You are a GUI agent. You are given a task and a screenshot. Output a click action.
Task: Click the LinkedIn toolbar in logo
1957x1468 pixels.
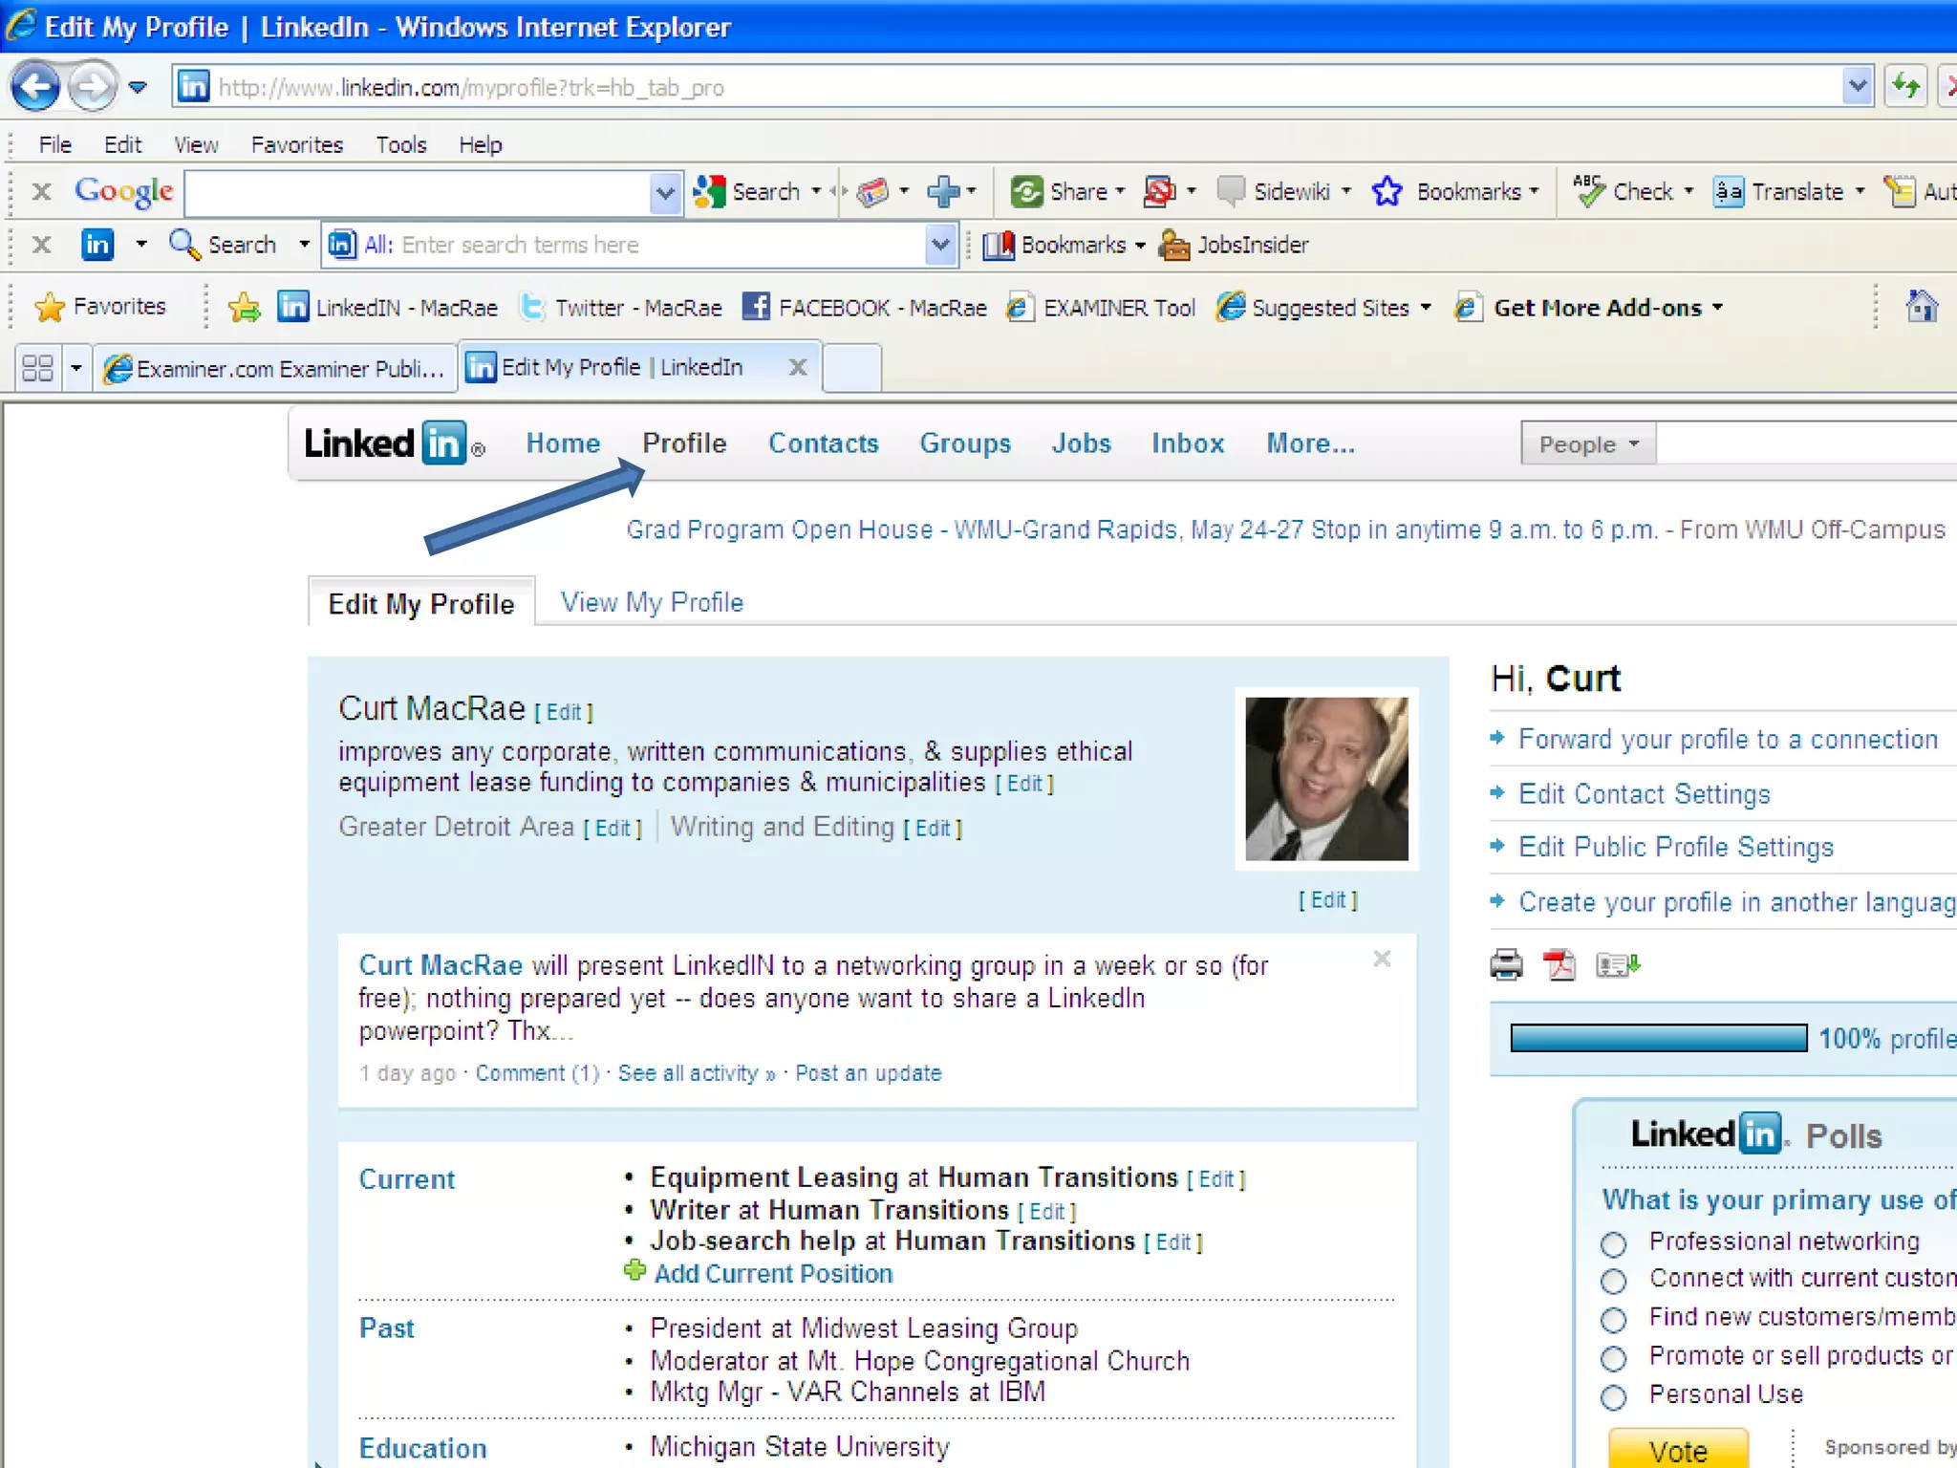click(97, 245)
